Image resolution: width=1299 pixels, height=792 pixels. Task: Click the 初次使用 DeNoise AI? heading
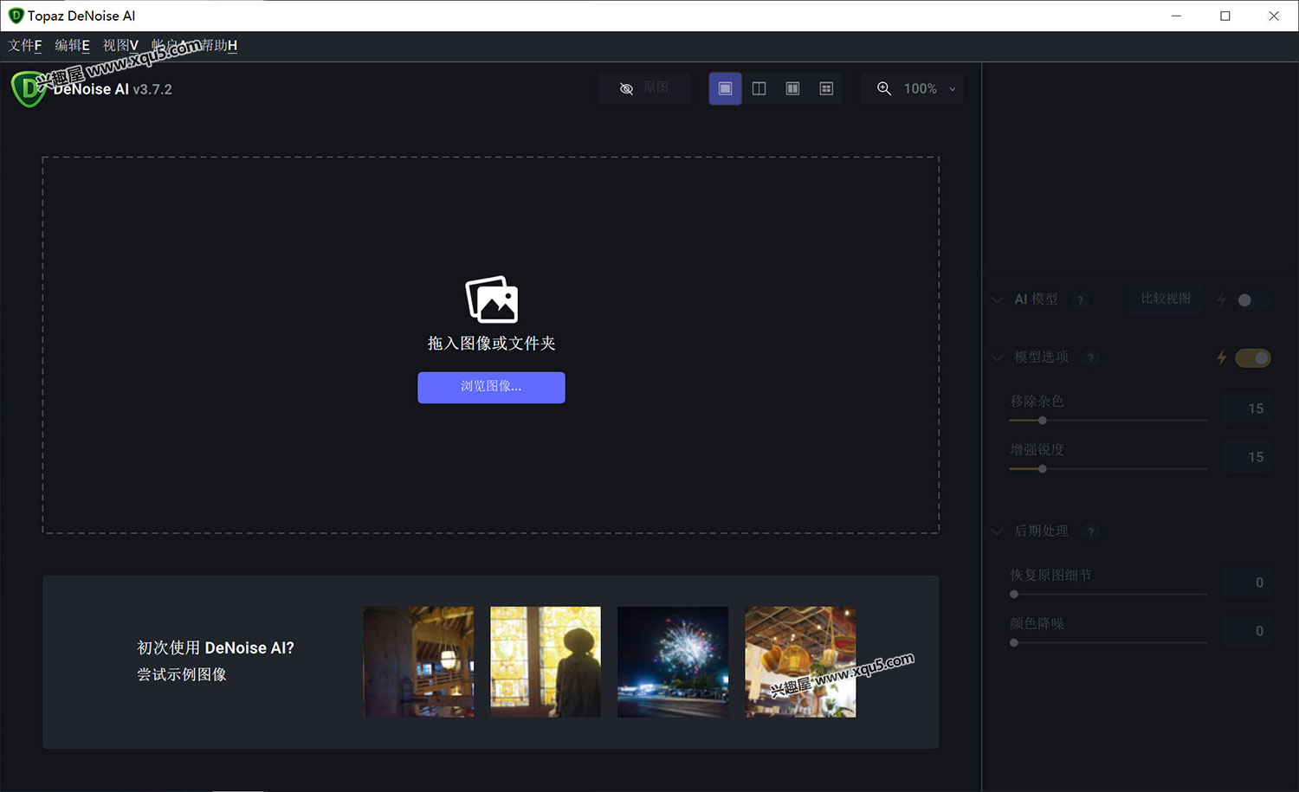pyautogui.click(x=216, y=647)
